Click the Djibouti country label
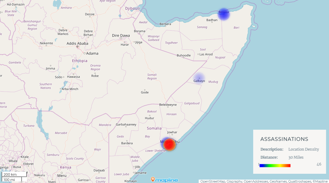The width and height of the screenshot is (329, 183). click(133, 8)
